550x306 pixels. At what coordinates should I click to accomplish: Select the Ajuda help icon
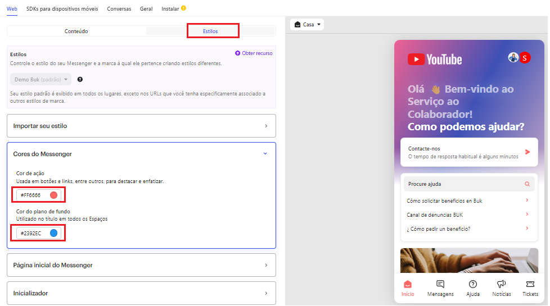(473, 285)
